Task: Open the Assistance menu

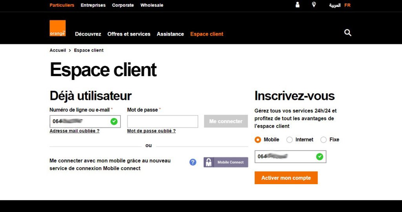Action: coord(170,34)
